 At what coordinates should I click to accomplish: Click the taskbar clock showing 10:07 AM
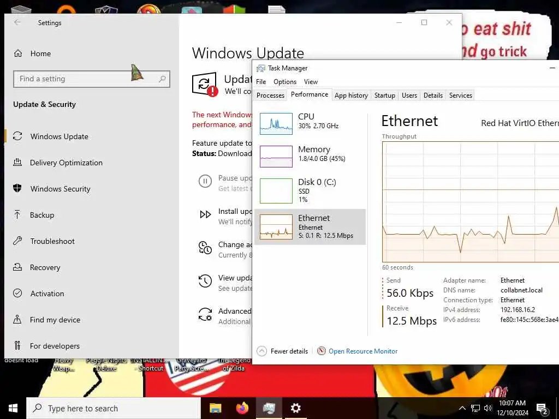pos(512,408)
